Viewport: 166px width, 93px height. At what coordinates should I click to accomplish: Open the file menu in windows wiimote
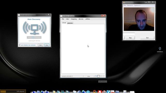click(x=63, y=19)
